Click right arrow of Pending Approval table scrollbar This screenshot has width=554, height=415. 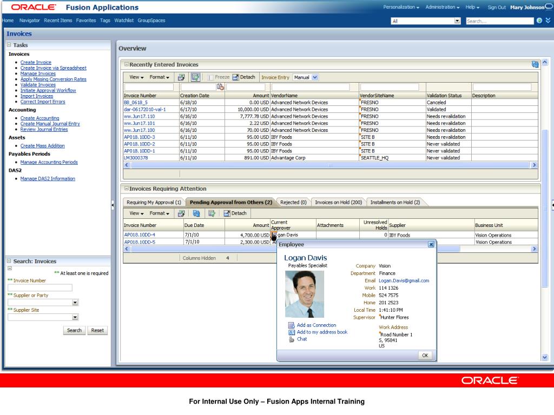(534, 249)
